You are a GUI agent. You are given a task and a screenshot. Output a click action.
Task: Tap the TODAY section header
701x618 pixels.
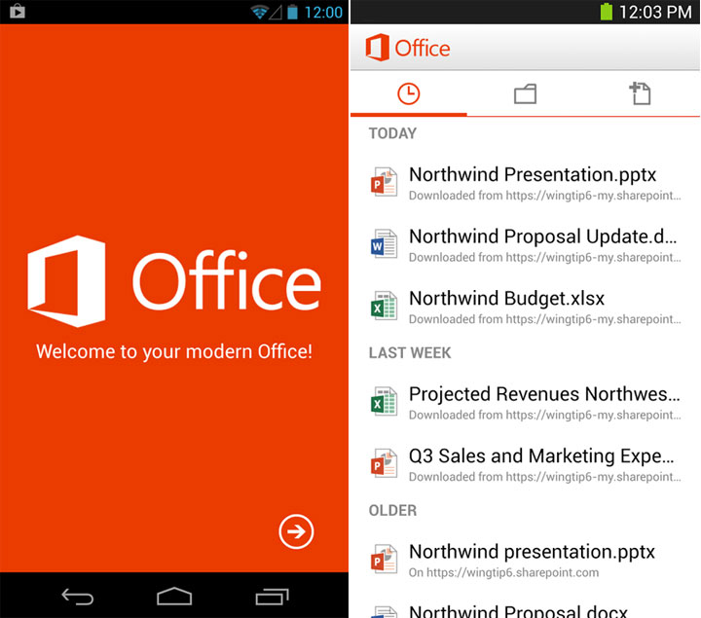[392, 133]
